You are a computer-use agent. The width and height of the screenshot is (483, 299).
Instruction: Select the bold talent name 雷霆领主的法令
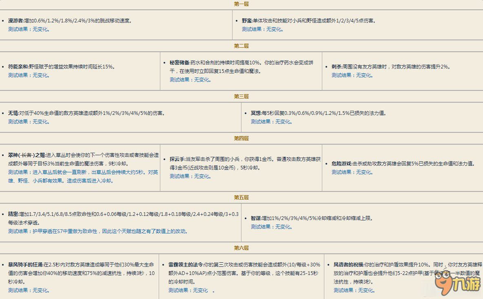(186, 264)
